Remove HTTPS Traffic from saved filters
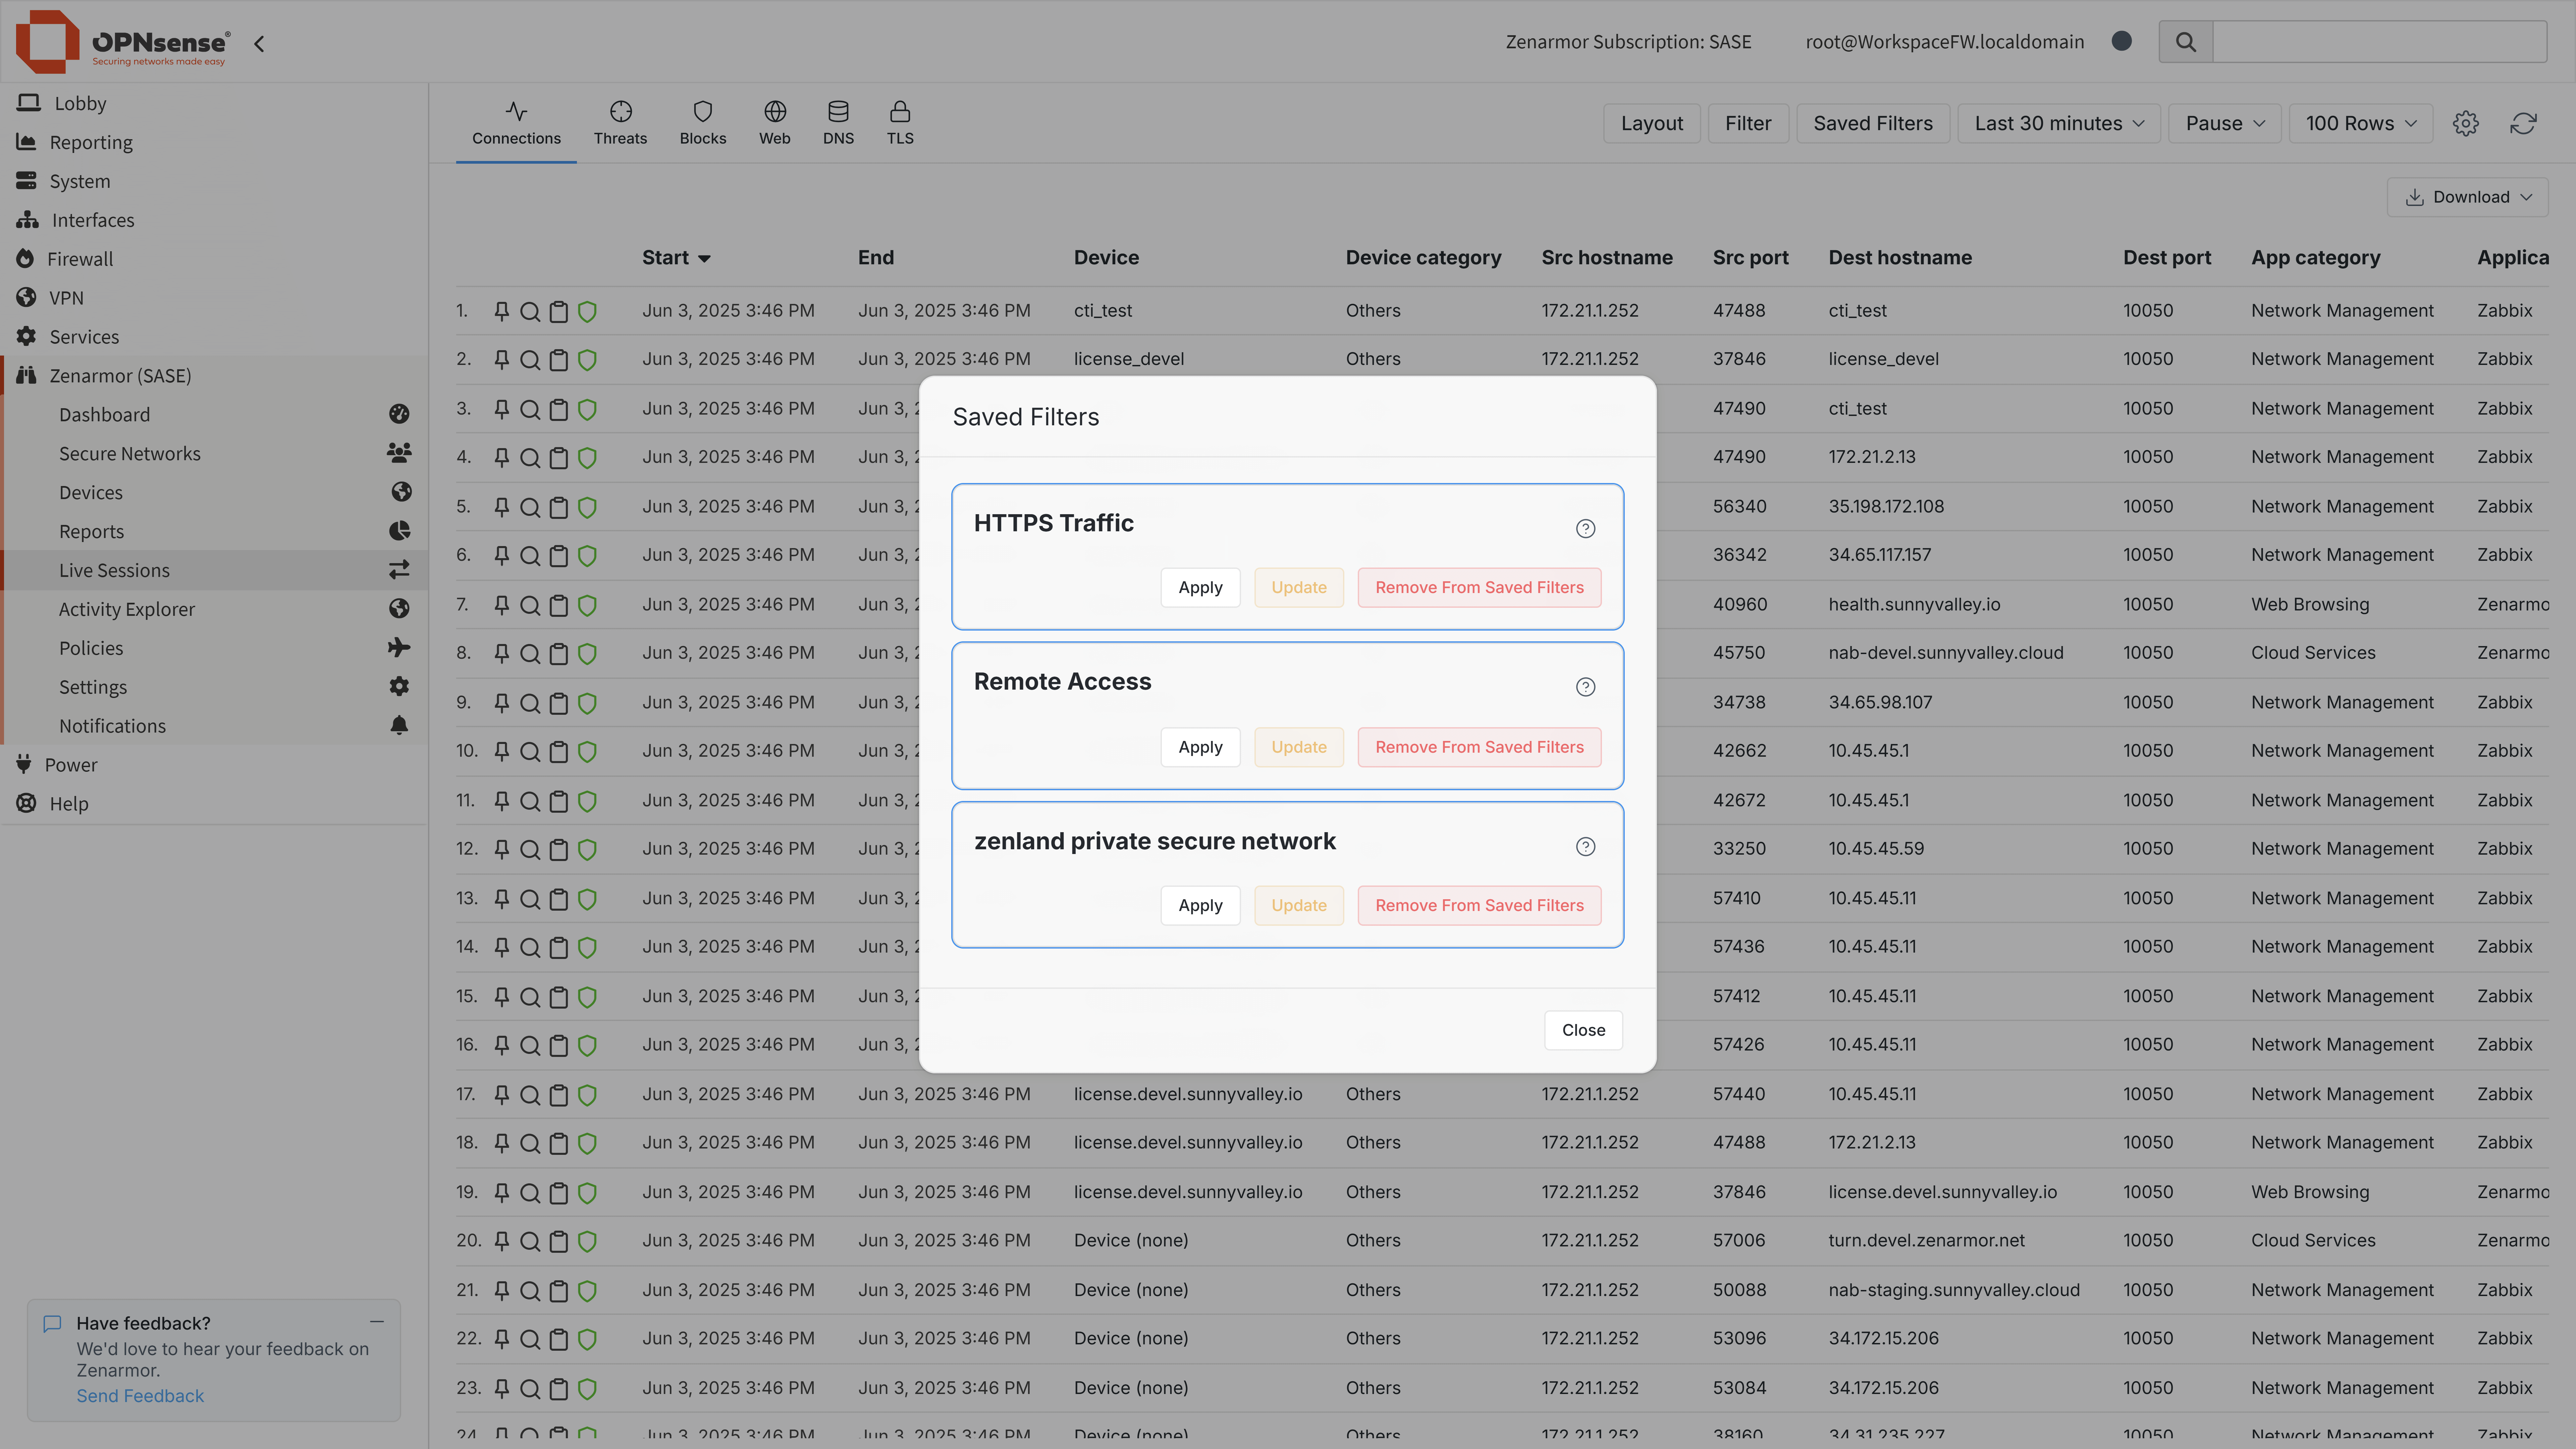 tap(1479, 588)
